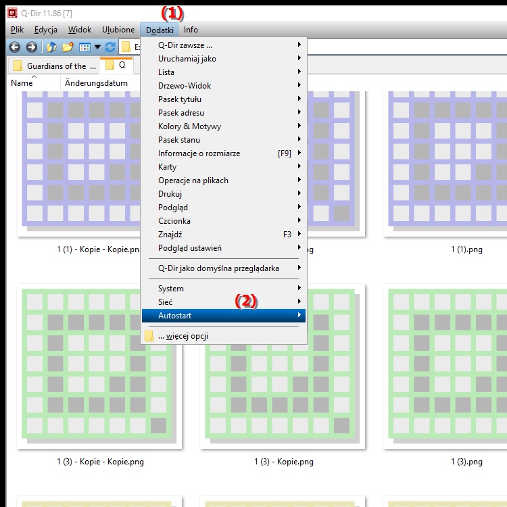Select the Q folder tab
Image resolution: width=507 pixels, height=507 pixels.
coord(116,65)
